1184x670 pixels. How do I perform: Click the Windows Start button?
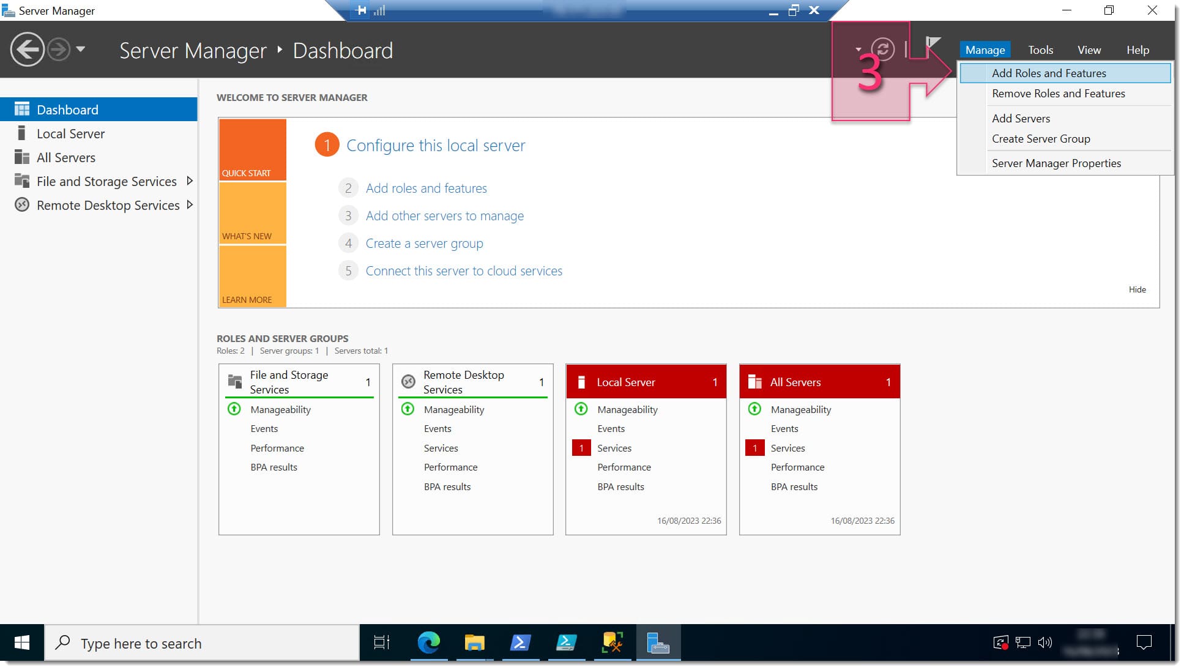pos(22,642)
